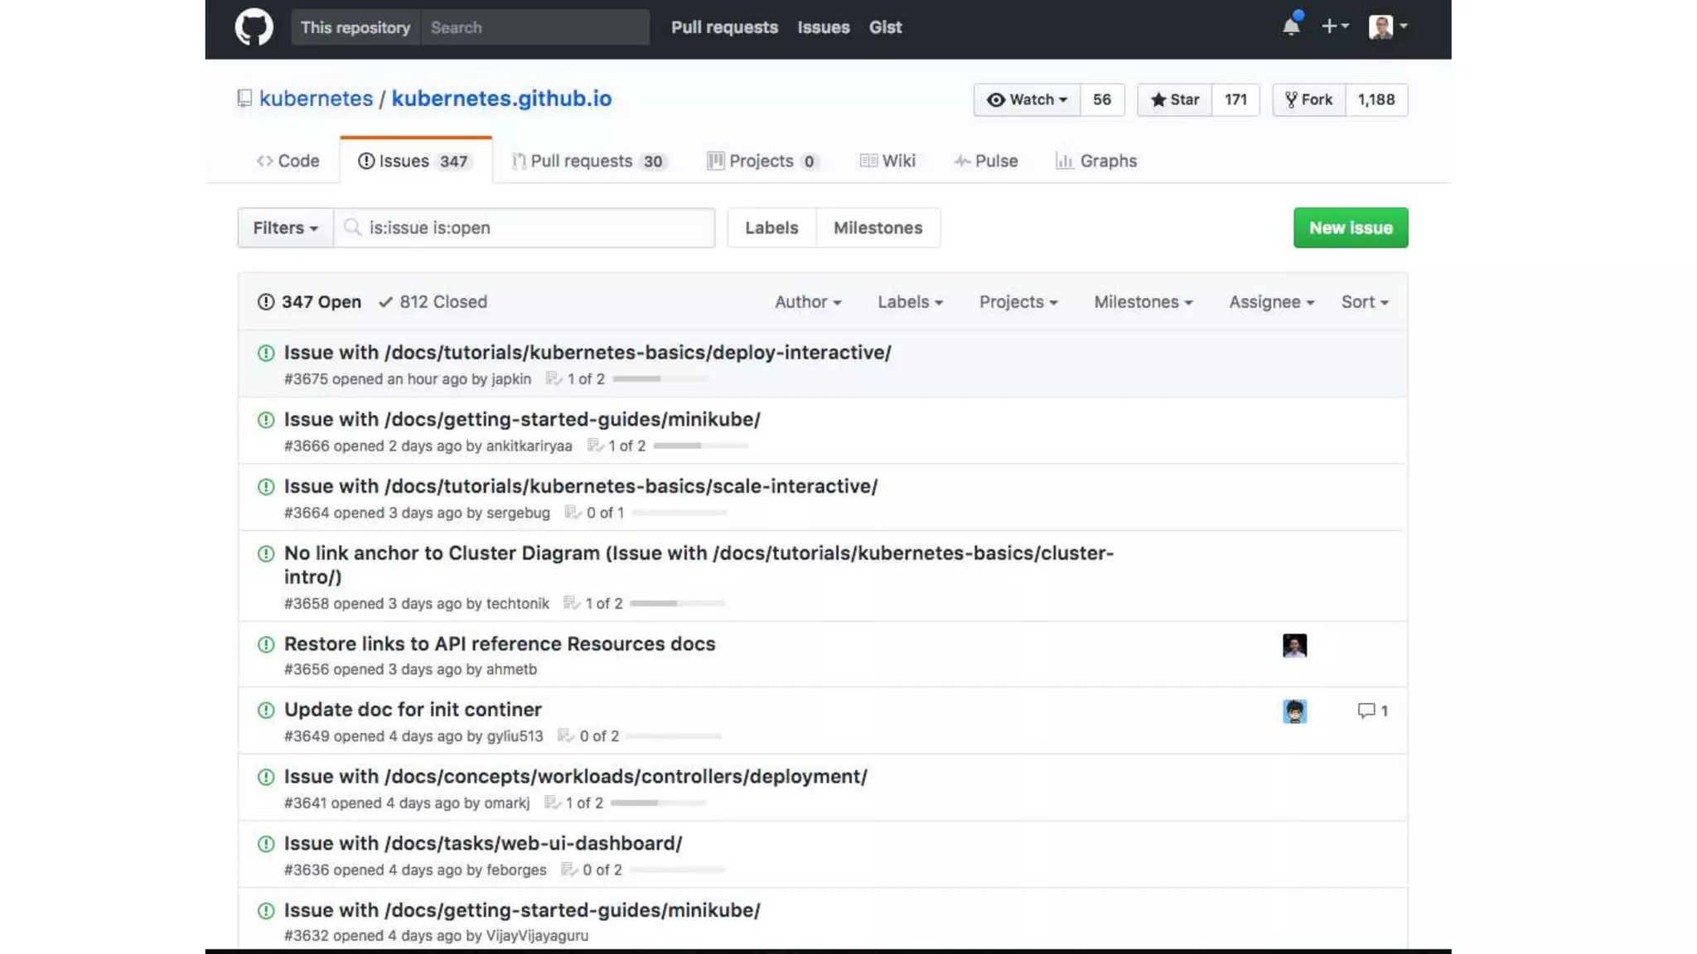Click the search magnifier icon in filter box
Image resolution: width=1697 pixels, height=954 pixels.
[352, 227]
